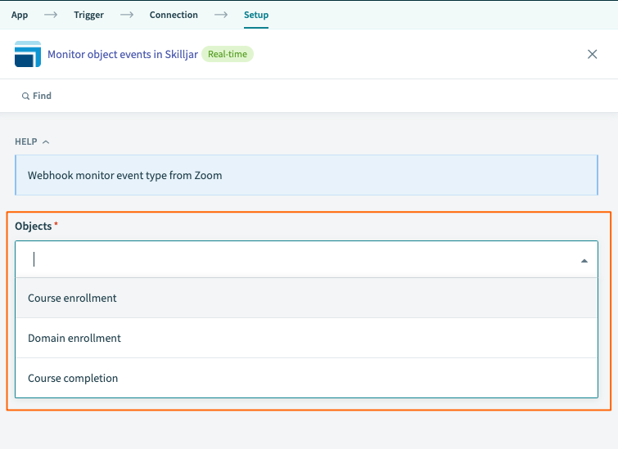Click the Real-time badge
This screenshot has height=449, width=618.
pyautogui.click(x=228, y=54)
